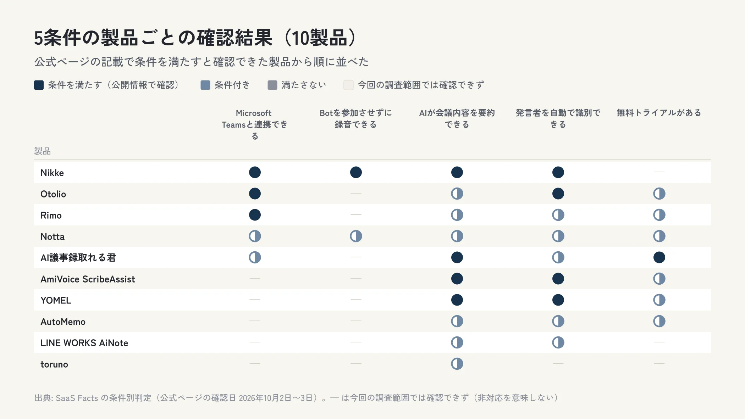The image size is (745, 419).
Task: Select the 'AI議事録取れる君' product name
Action: 78,258
